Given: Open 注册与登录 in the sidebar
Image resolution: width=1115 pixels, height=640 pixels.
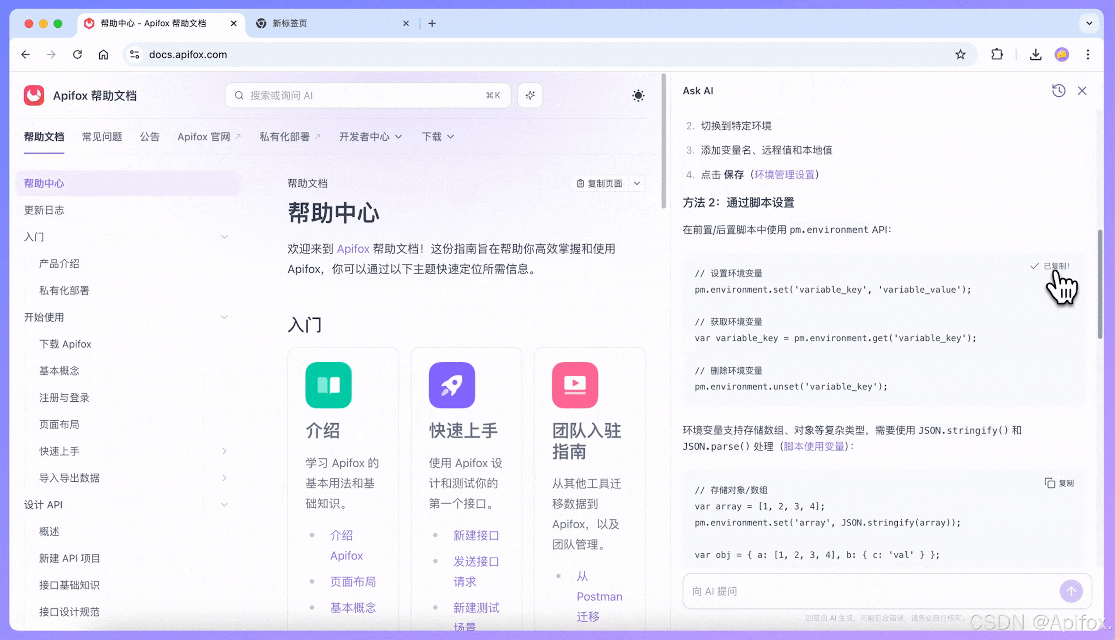Looking at the screenshot, I should (64, 398).
